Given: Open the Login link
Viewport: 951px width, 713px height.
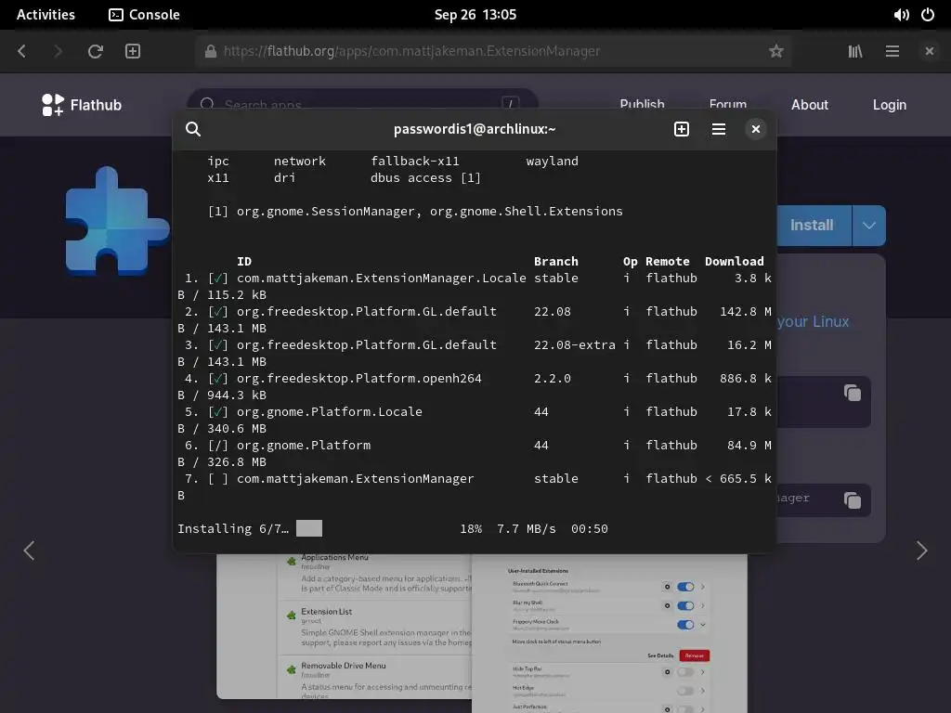Looking at the screenshot, I should click(x=889, y=104).
